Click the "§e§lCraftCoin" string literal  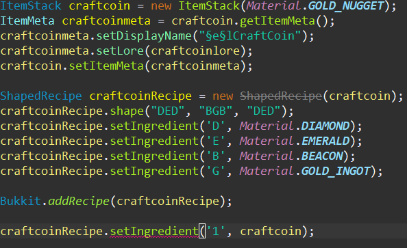pyautogui.click(x=249, y=36)
